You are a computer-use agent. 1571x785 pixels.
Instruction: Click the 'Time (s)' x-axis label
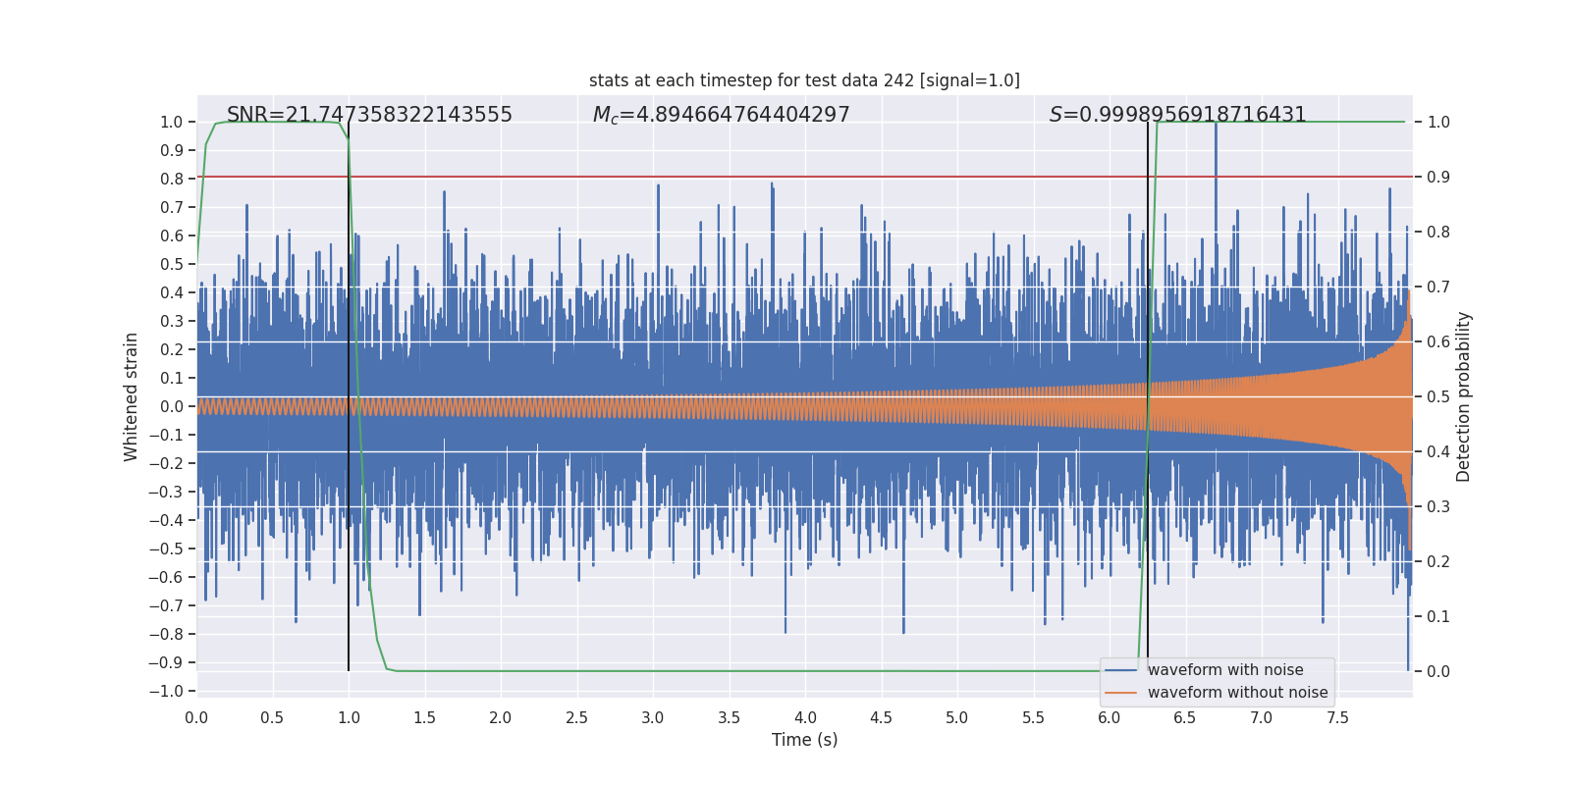[804, 740]
